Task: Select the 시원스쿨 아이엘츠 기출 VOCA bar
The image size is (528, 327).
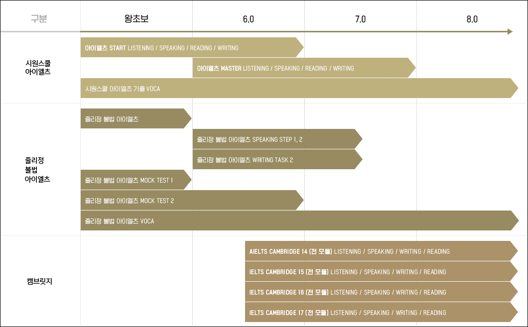Action: click(x=299, y=89)
